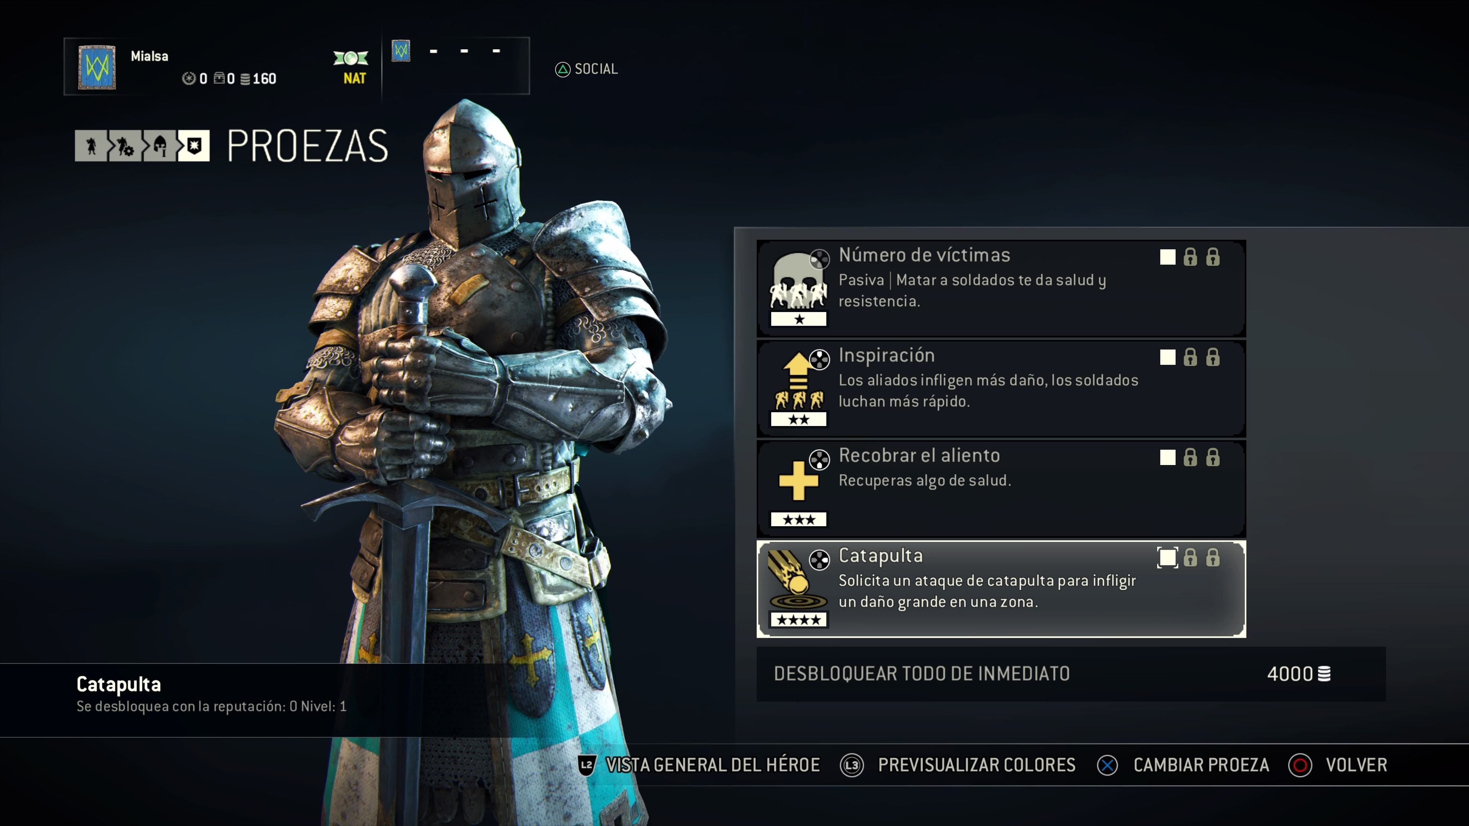This screenshot has height=826, width=1469.
Task: Open the Mialsa player emblem
Action: (x=97, y=67)
